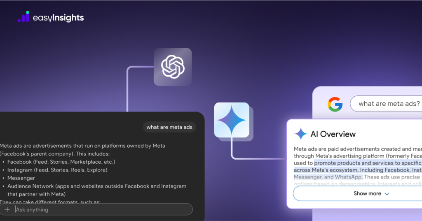This screenshot has width=422, height=221.
Task: Click the Gemini sparkle tile
Action: (x=232, y=120)
